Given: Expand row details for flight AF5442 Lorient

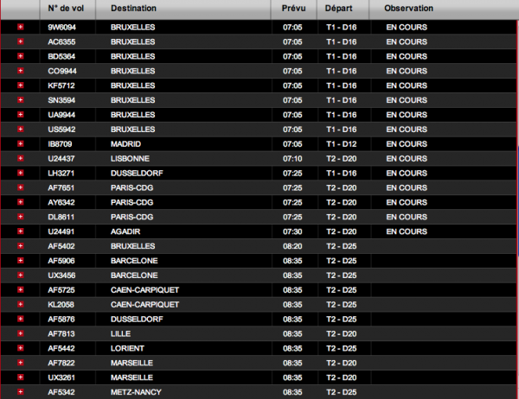Looking at the screenshot, I should (21, 348).
